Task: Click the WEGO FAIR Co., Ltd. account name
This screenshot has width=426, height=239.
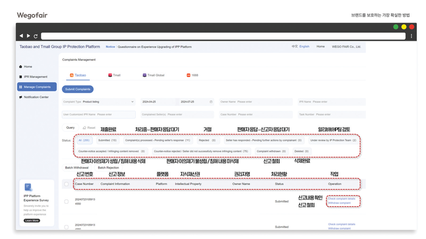Action: 346,47
